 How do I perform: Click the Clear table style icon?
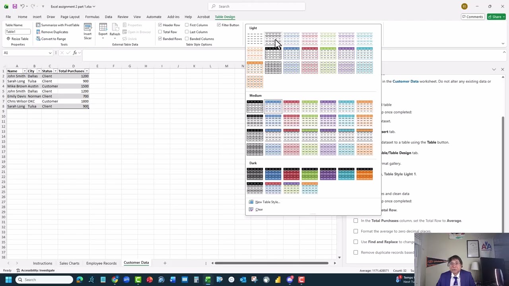pos(251,209)
